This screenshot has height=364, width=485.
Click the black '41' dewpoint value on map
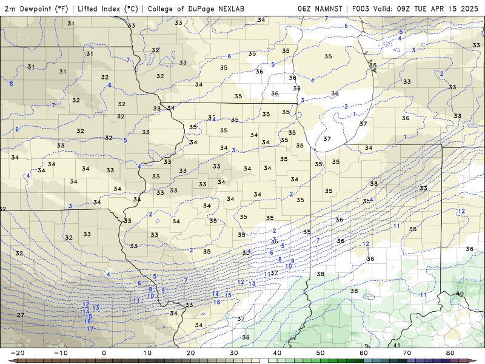396,345
